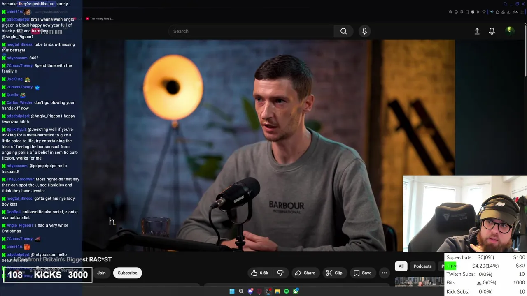Click the Clip scissors button
This screenshot has width=527, height=296.
(334, 273)
